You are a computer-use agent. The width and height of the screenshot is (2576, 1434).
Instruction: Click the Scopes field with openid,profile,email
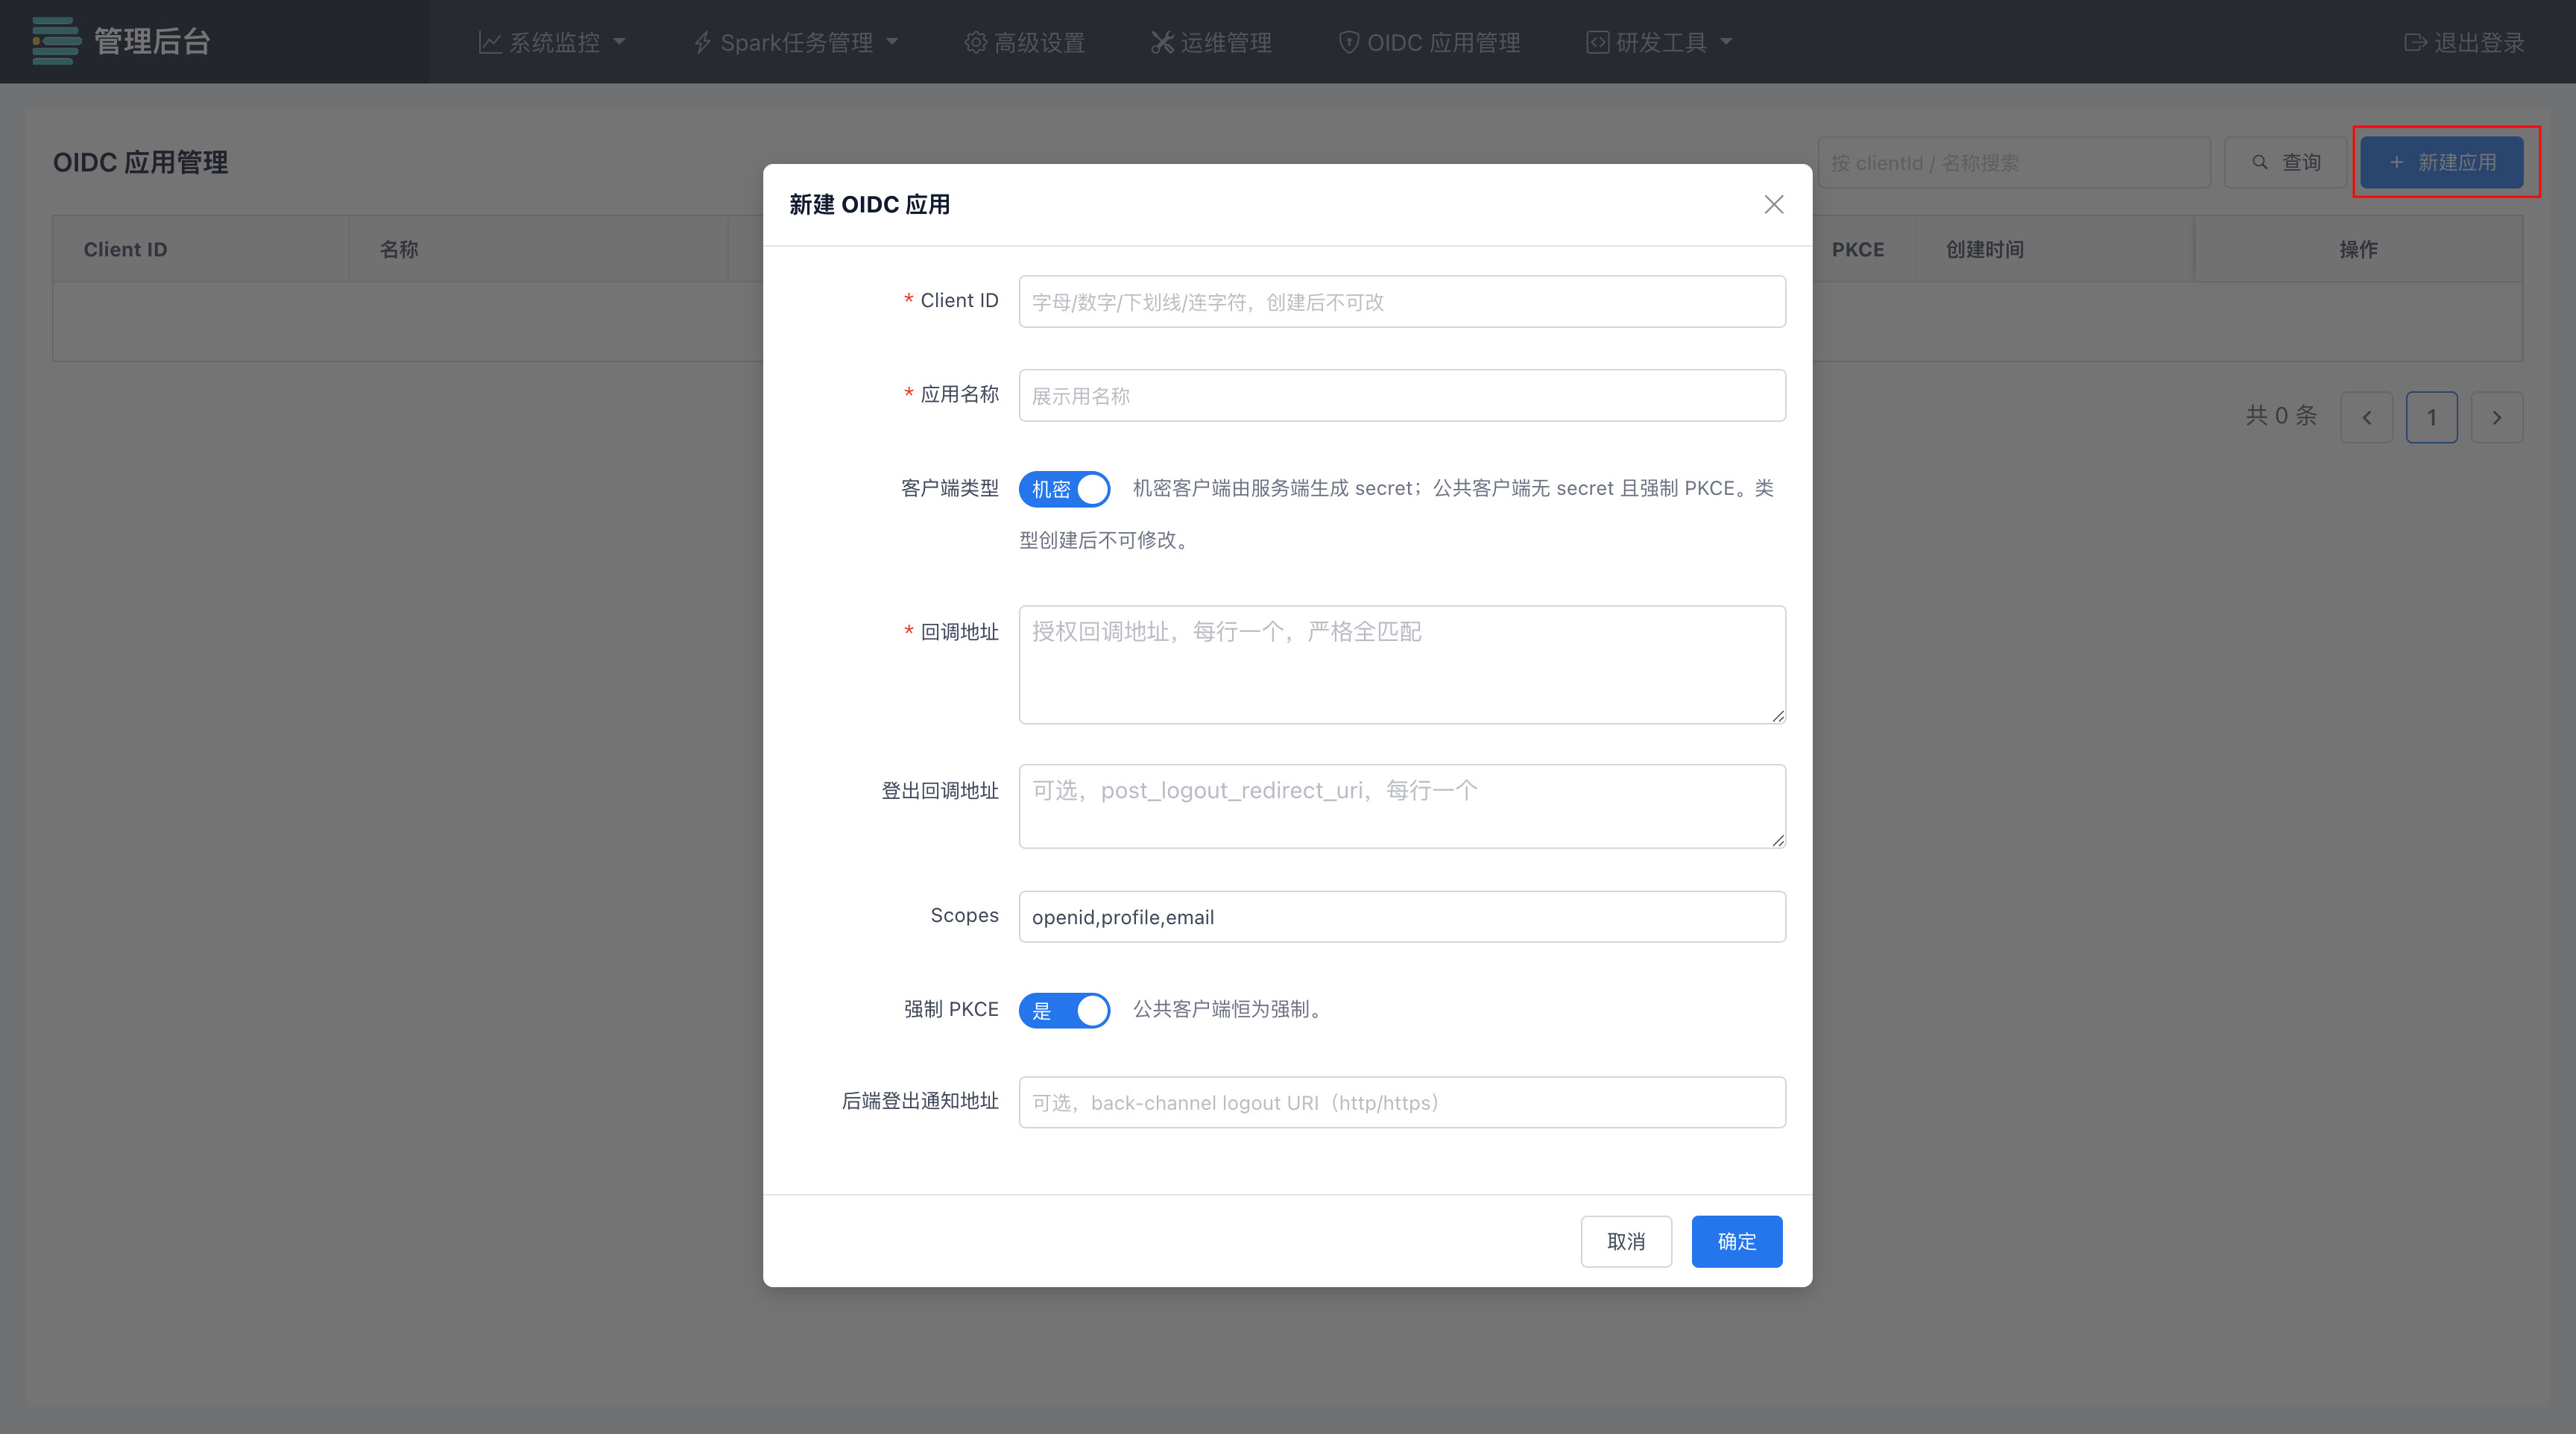(x=1402, y=916)
